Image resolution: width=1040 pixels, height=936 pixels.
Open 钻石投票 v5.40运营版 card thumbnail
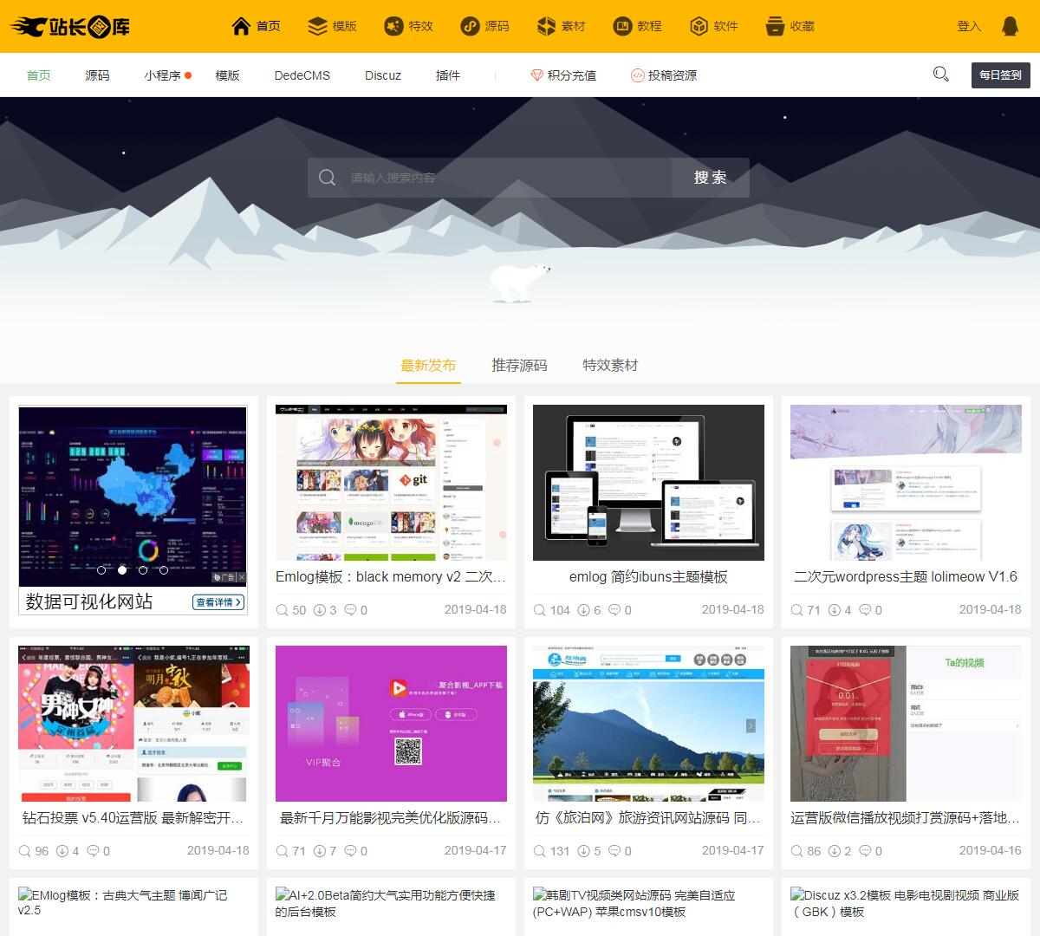[x=133, y=724]
